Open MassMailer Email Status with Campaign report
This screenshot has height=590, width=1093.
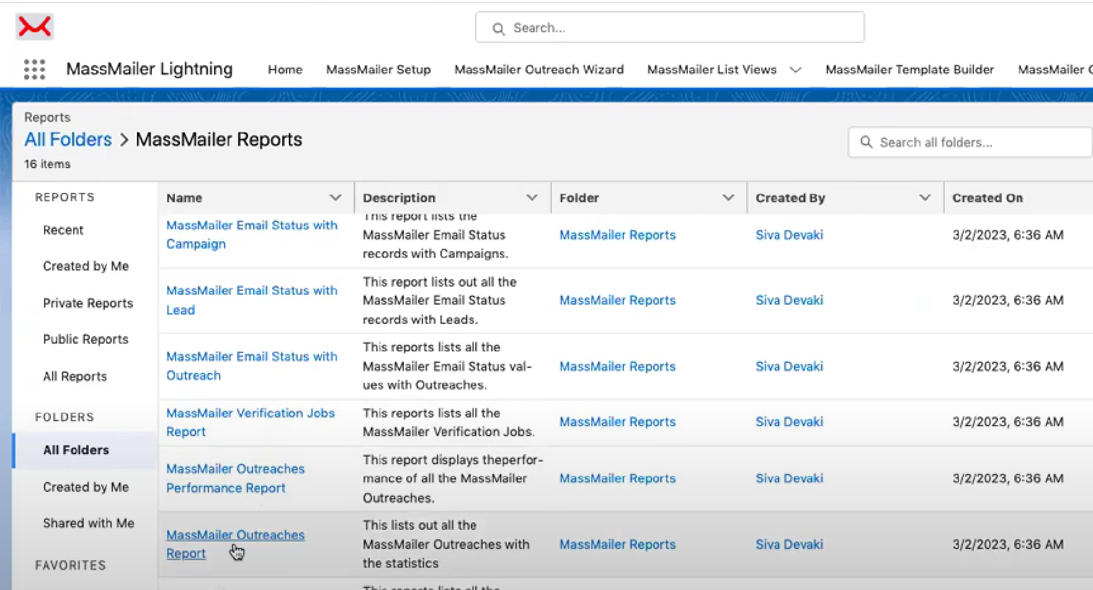tap(252, 235)
